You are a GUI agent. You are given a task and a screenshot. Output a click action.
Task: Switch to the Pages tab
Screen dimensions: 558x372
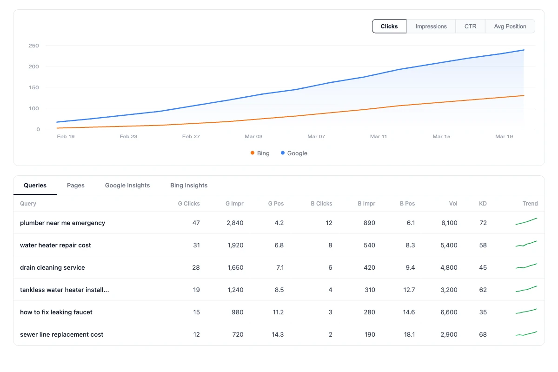[76, 185]
